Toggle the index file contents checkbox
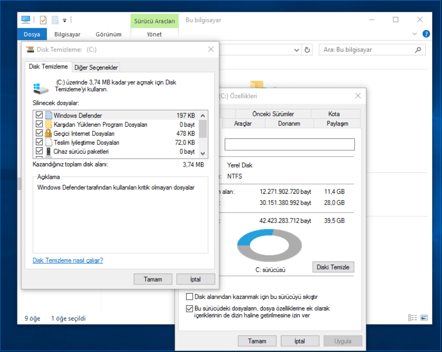 coord(190,308)
